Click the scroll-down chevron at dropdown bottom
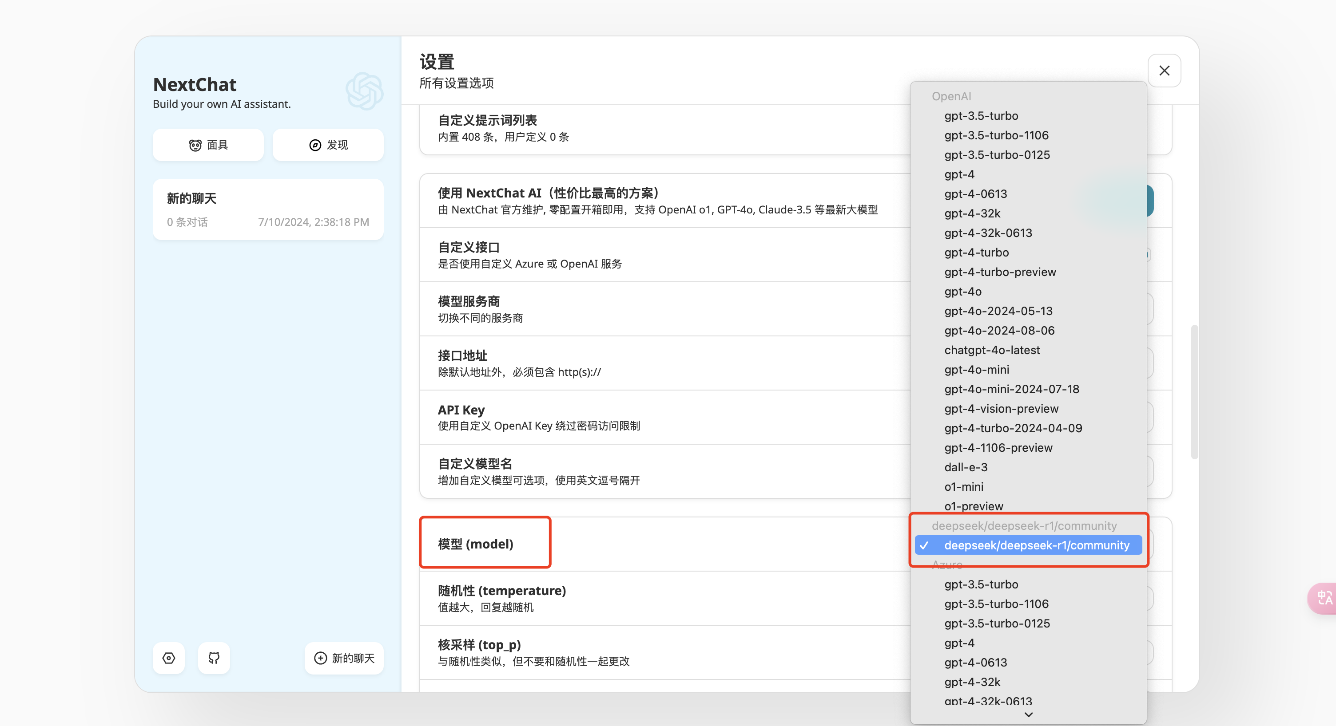The width and height of the screenshot is (1336, 726). click(x=1029, y=714)
